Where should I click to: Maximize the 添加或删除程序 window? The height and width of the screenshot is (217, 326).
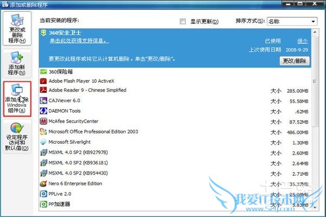(300, 4)
